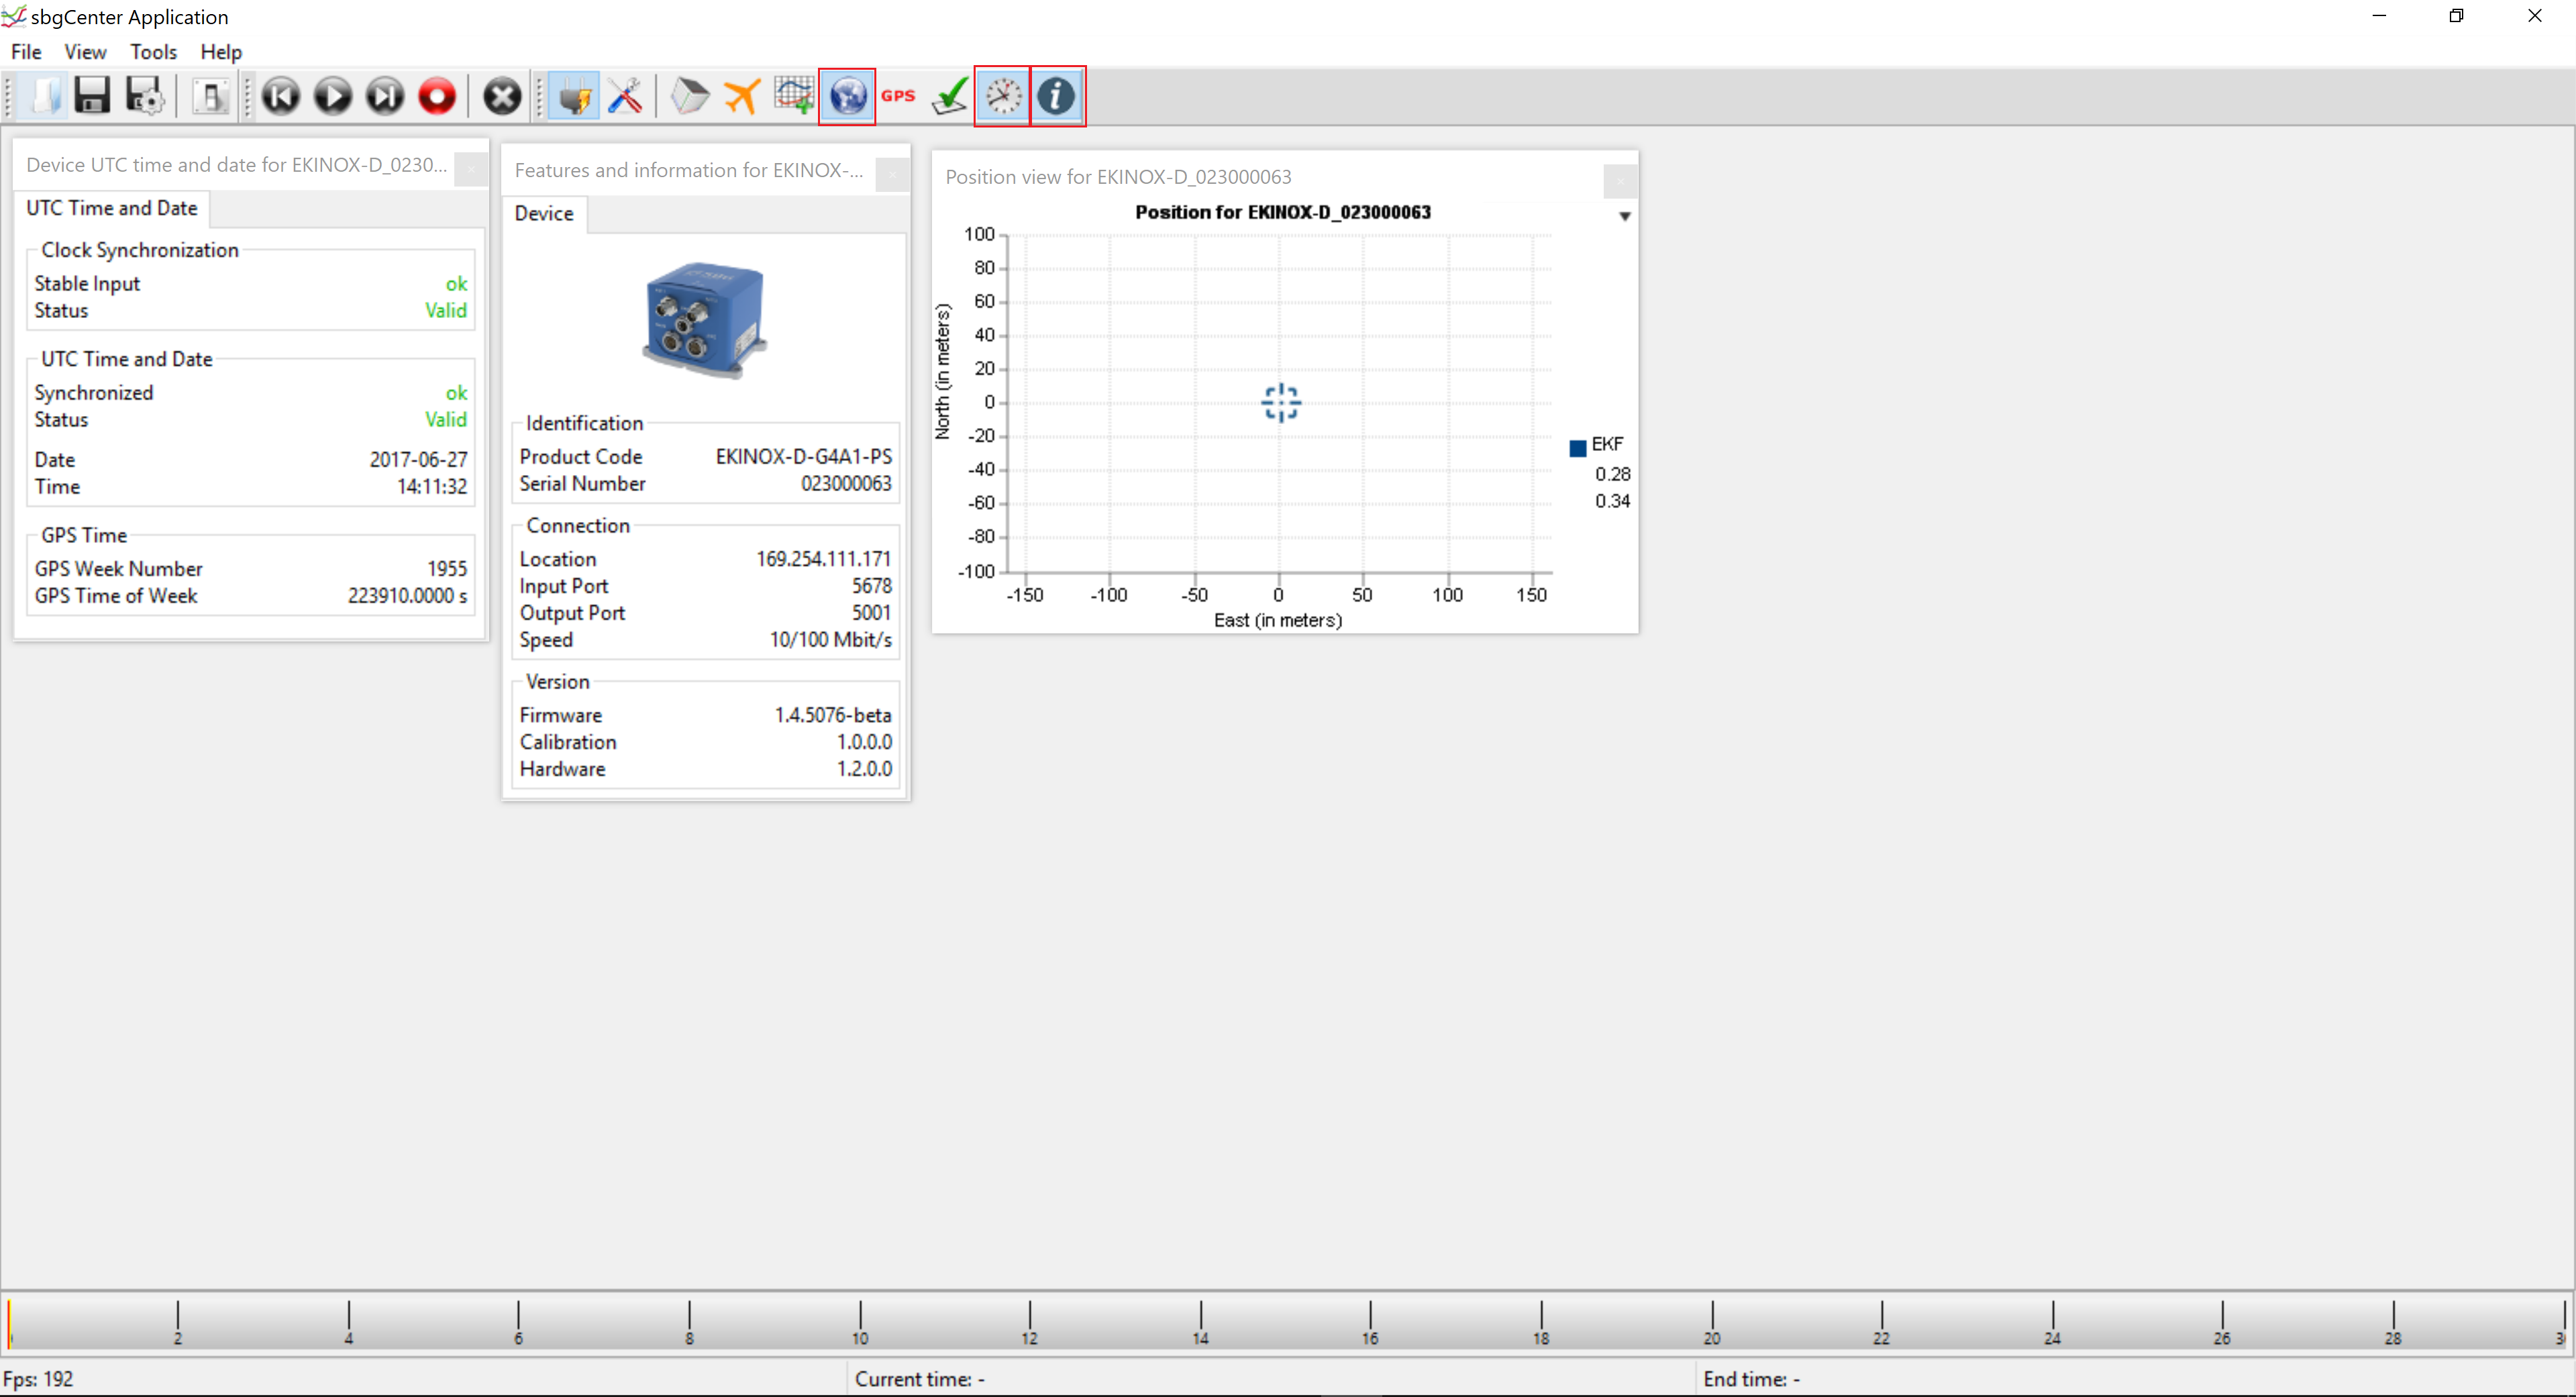This screenshot has height=1397, width=2576.
Task: Click the save floppy disk icon
Action: [92, 96]
